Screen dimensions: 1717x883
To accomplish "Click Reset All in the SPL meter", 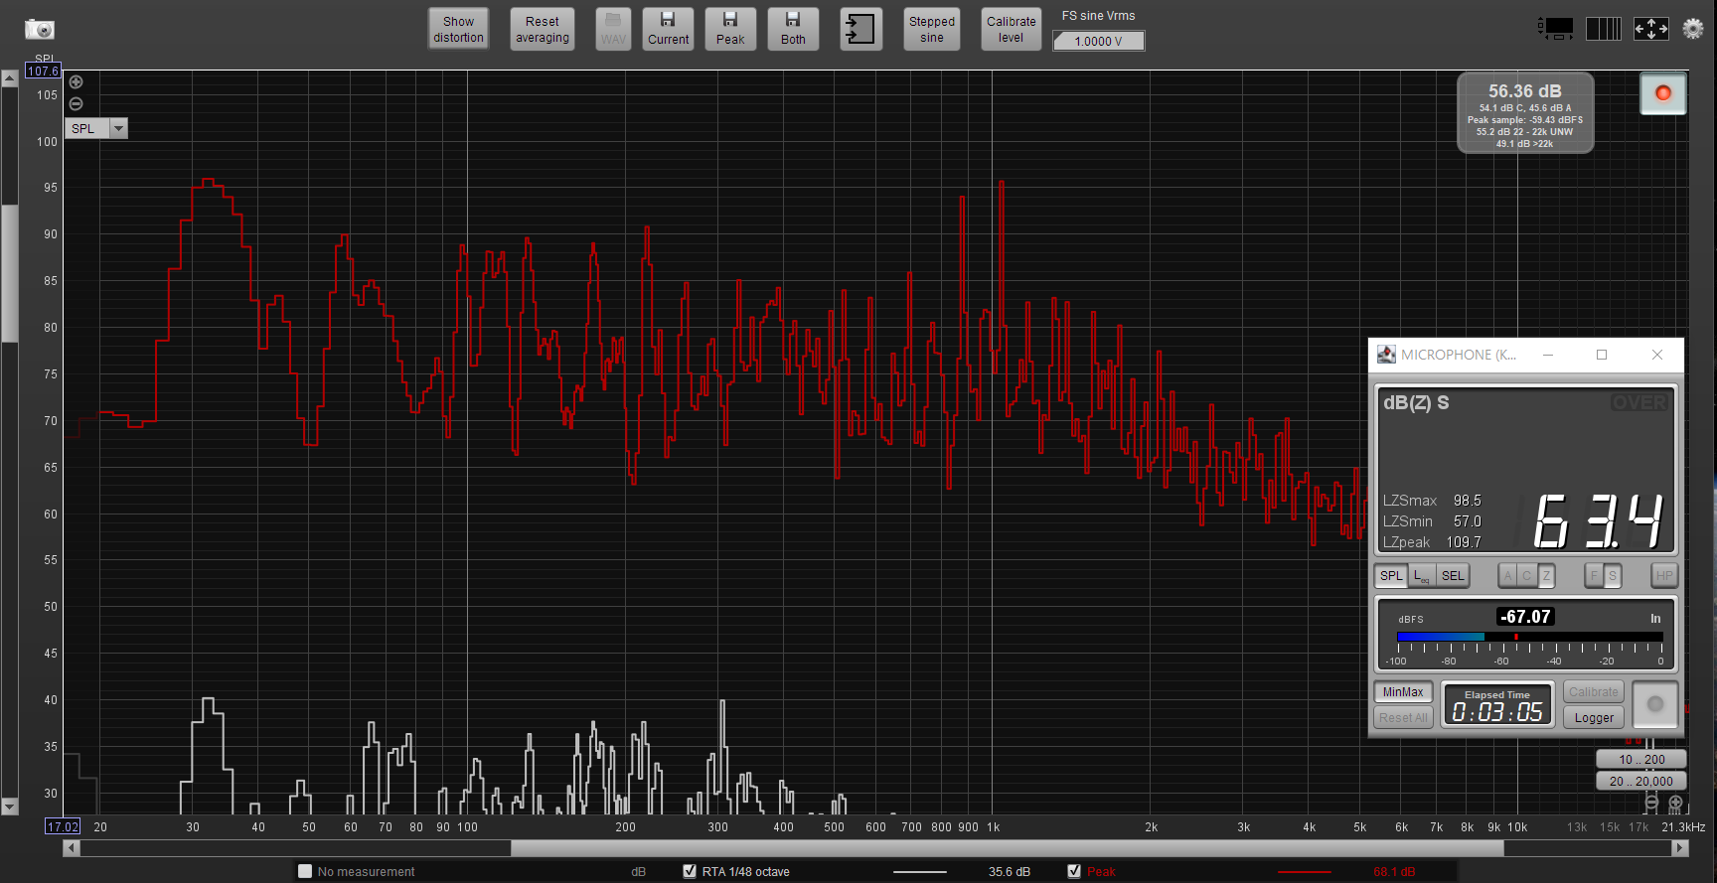I will [1403, 718].
